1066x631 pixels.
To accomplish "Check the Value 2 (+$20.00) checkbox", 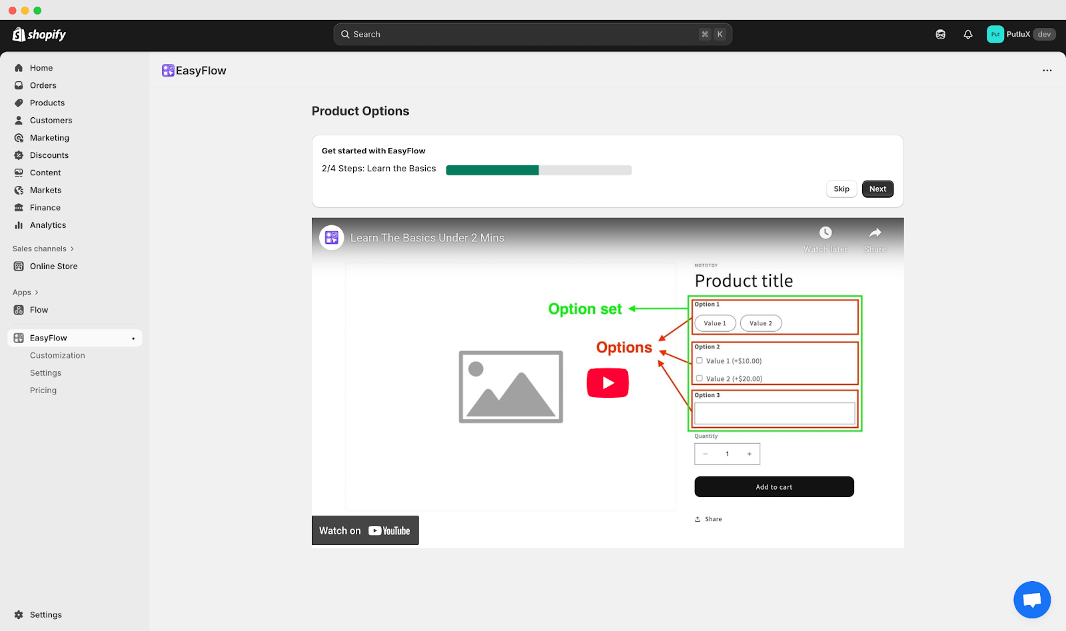I will (x=699, y=378).
